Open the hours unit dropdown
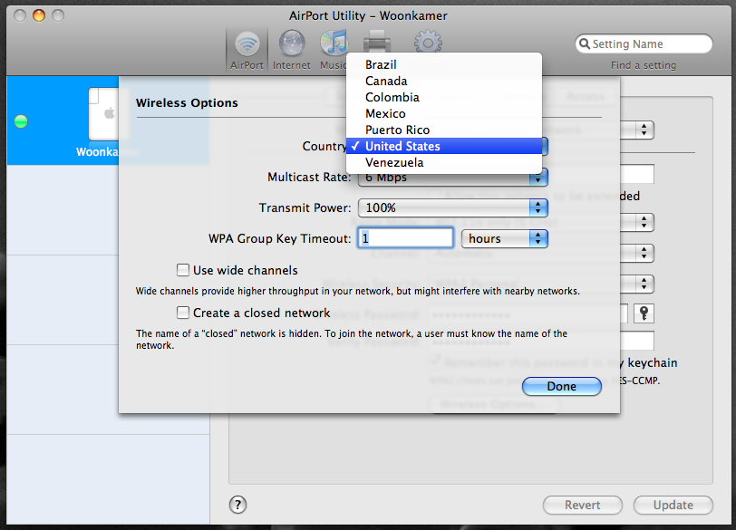 [505, 239]
